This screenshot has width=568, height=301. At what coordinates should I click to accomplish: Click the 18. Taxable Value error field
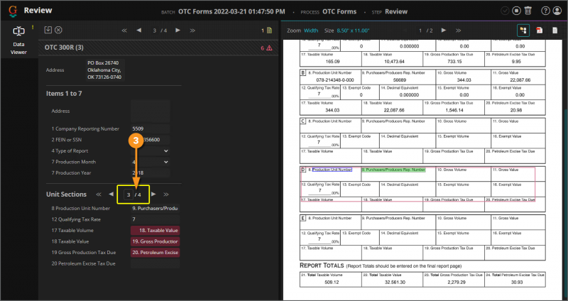pyautogui.click(x=155, y=231)
